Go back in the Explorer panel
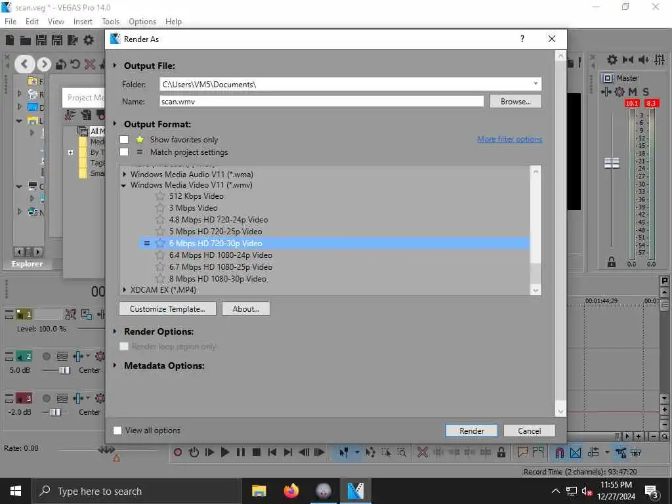672x504 pixels. pyautogui.click(x=25, y=64)
